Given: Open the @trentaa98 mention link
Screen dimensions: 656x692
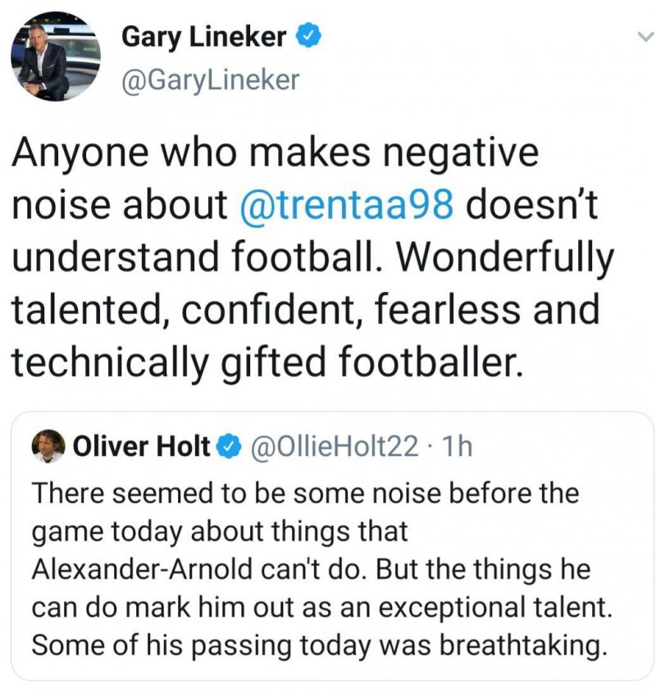Looking at the screenshot, I should click(x=347, y=205).
